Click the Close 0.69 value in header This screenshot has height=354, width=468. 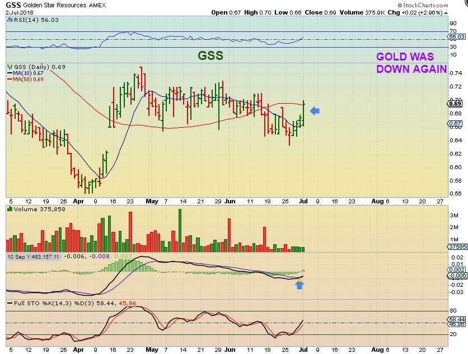point(320,12)
